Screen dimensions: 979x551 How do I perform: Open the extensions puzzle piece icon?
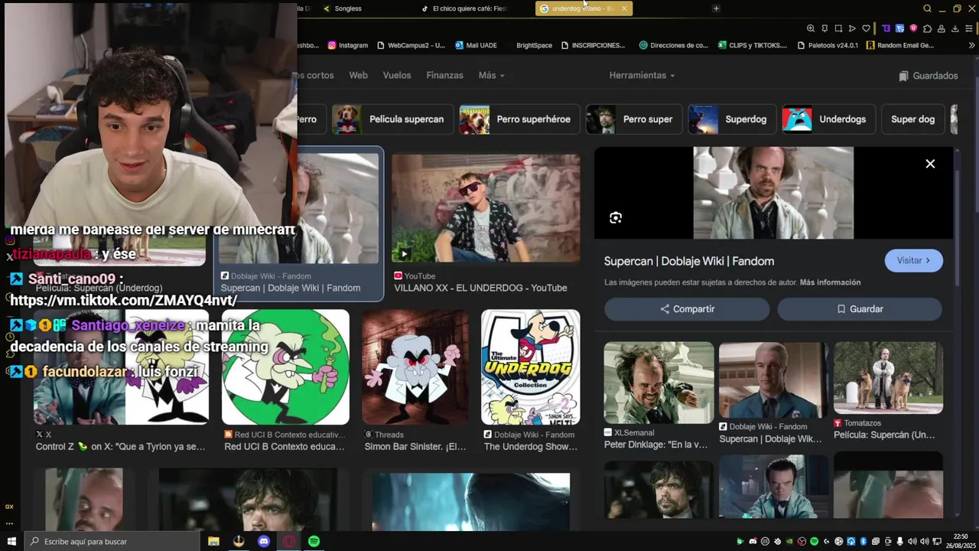(927, 28)
